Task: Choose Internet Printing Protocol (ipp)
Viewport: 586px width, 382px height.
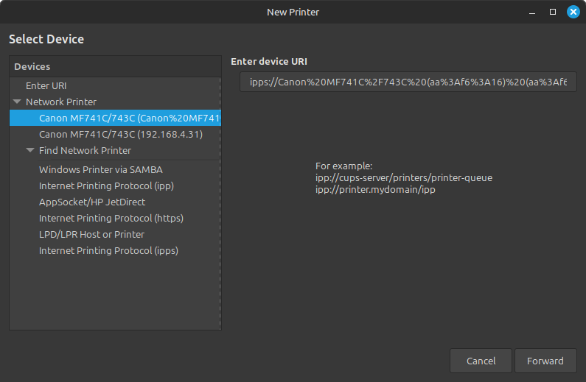Action: click(115, 185)
